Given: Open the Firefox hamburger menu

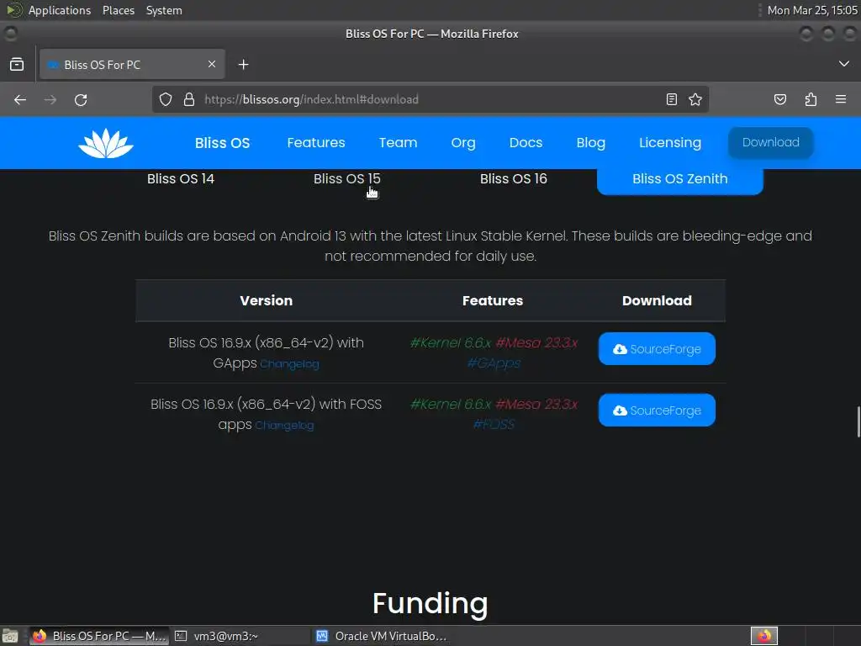Looking at the screenshot, I should pyautogui.click(x=840, y=99).
